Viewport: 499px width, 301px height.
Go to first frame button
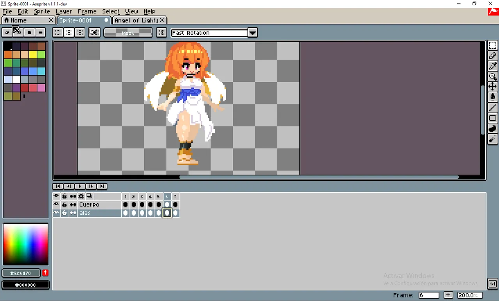coord(58,186)
